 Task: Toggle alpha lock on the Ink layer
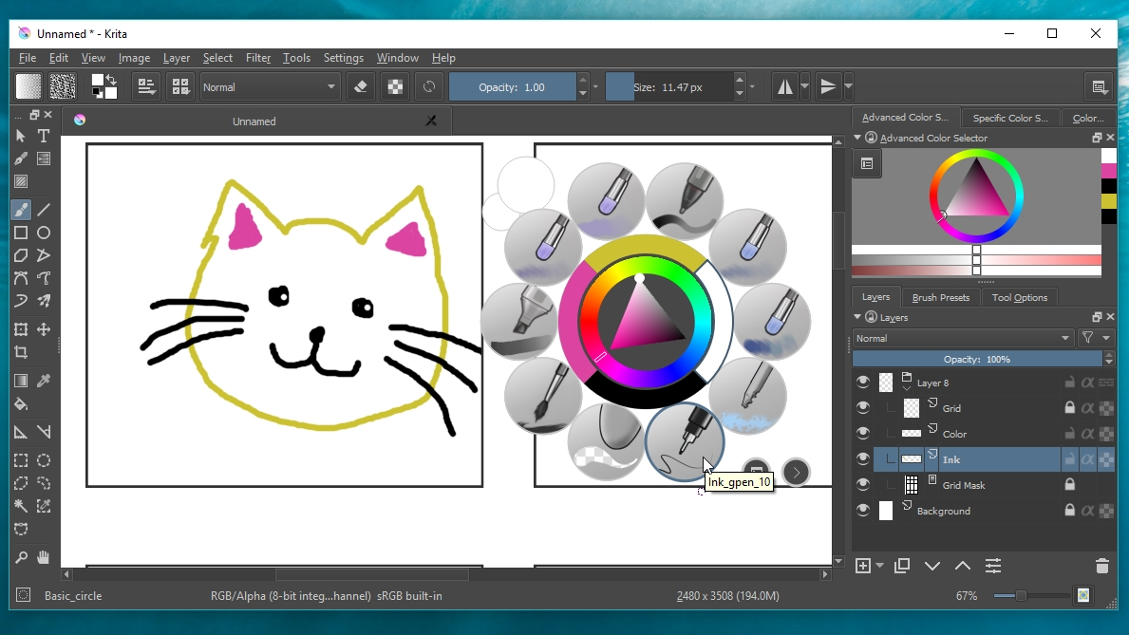pyautogui.click(x=1087, y=459)
